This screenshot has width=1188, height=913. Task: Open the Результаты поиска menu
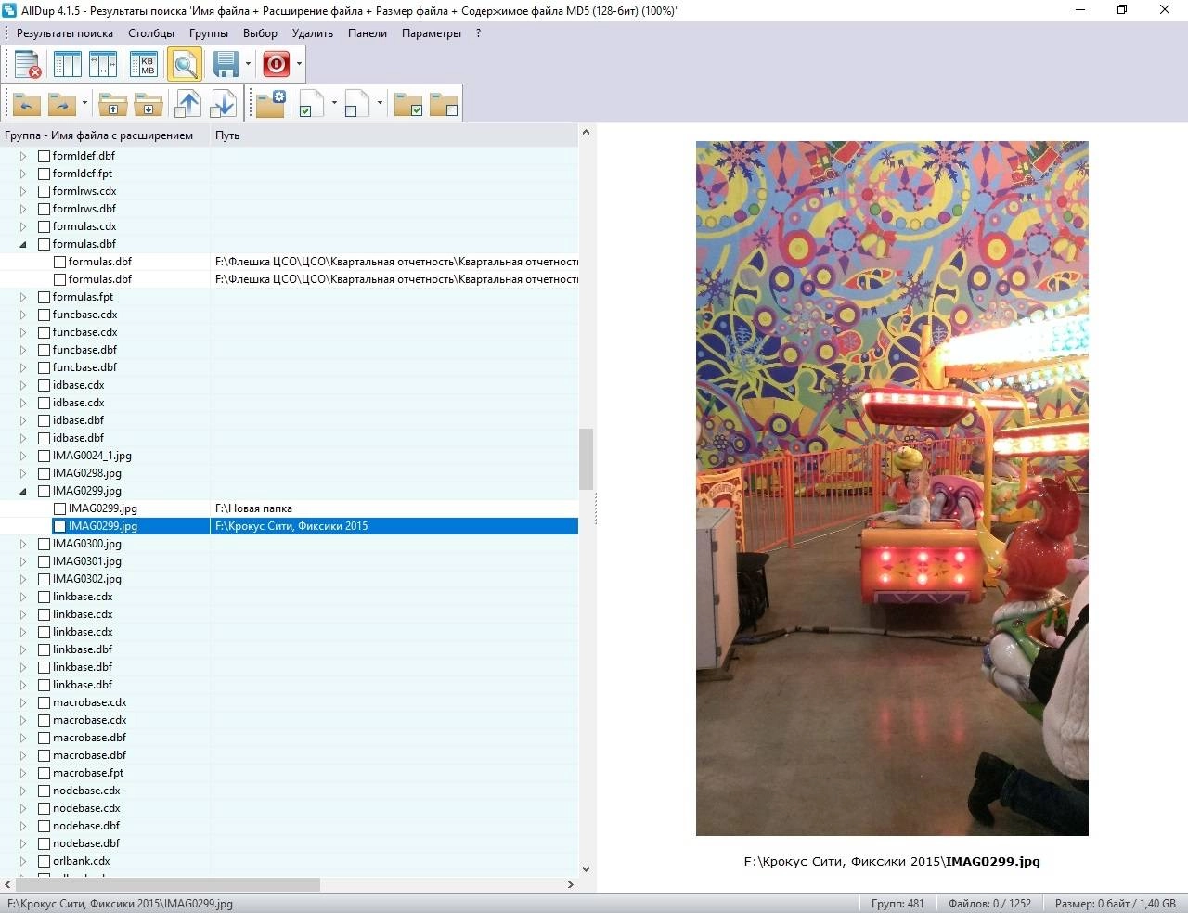pyautogui.click(x=65, y=33)
